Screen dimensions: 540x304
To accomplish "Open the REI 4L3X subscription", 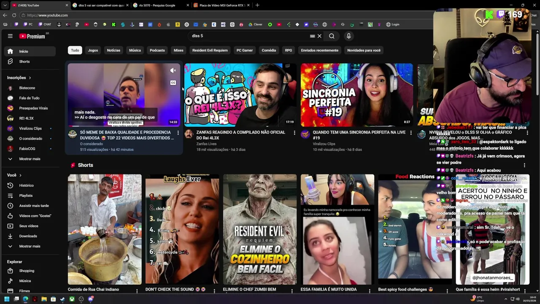I will pyautogui.click(x=30, y=118).
